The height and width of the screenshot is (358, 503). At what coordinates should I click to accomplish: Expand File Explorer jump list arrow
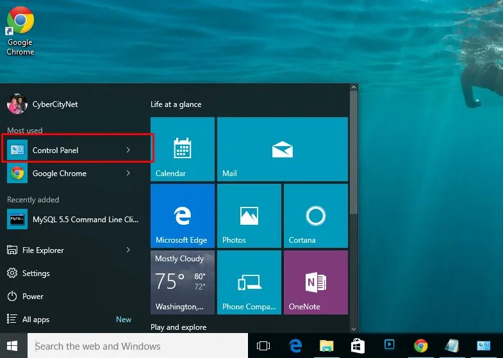[128, 250]
